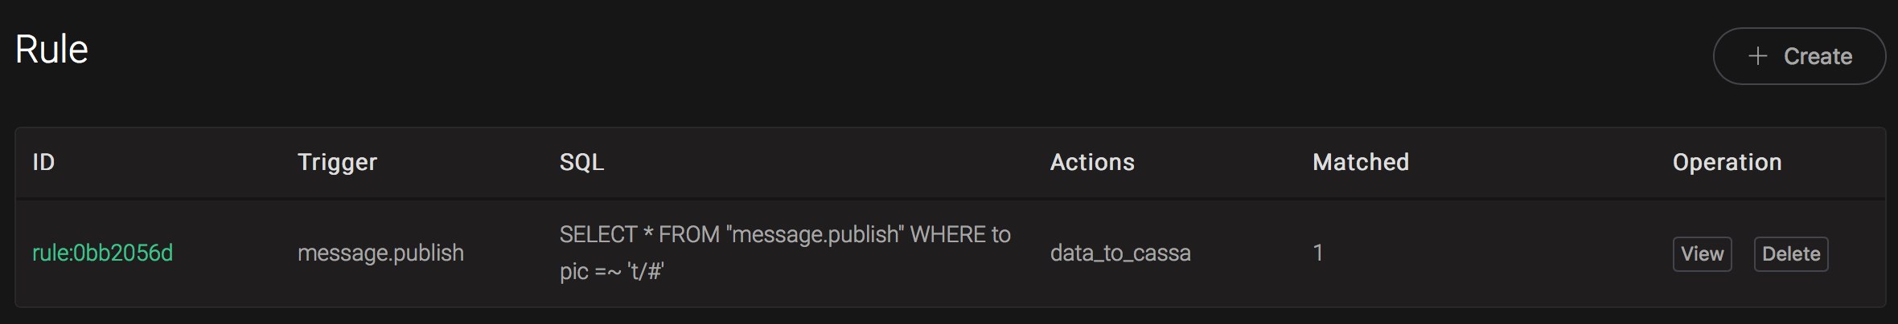Click the SQL column header
This screenshot has width=1898, height=324.
[581, 163]
